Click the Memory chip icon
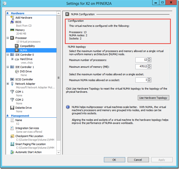Image resolution: width=179 pixels, height=169 pixels. click(x=12, y=30)
